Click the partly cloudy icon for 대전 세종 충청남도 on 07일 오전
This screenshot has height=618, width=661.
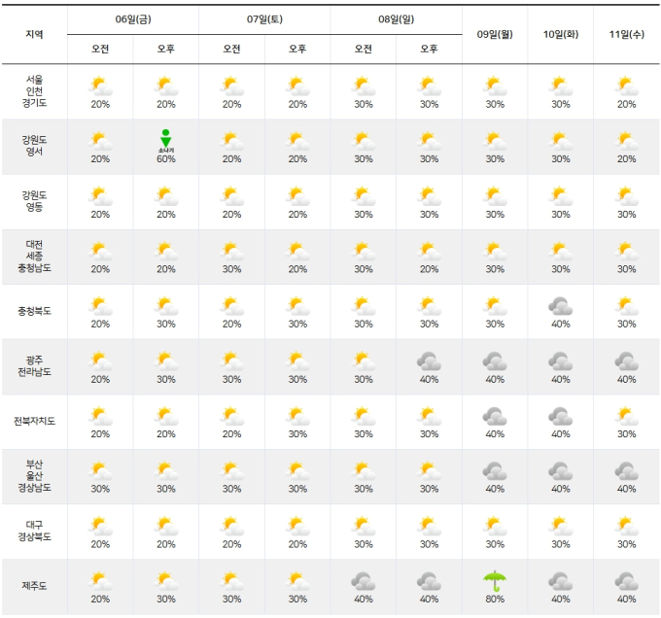(232, 252)
